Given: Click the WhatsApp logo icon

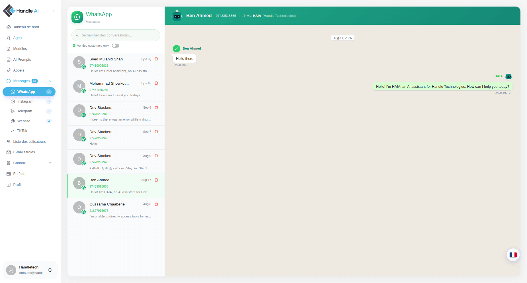Looking at the screenshot, I should [x=77, y=17].
